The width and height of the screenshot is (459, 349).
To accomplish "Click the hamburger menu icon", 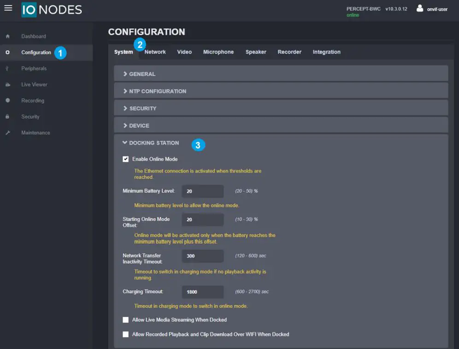I will click(x=8, y=8).
